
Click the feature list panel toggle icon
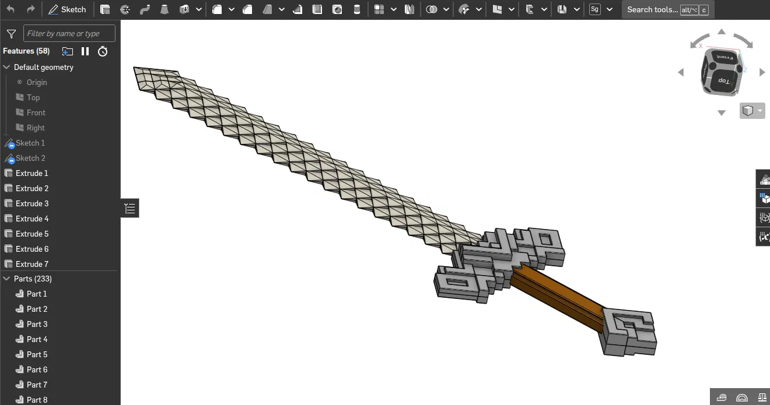(130, 208)
